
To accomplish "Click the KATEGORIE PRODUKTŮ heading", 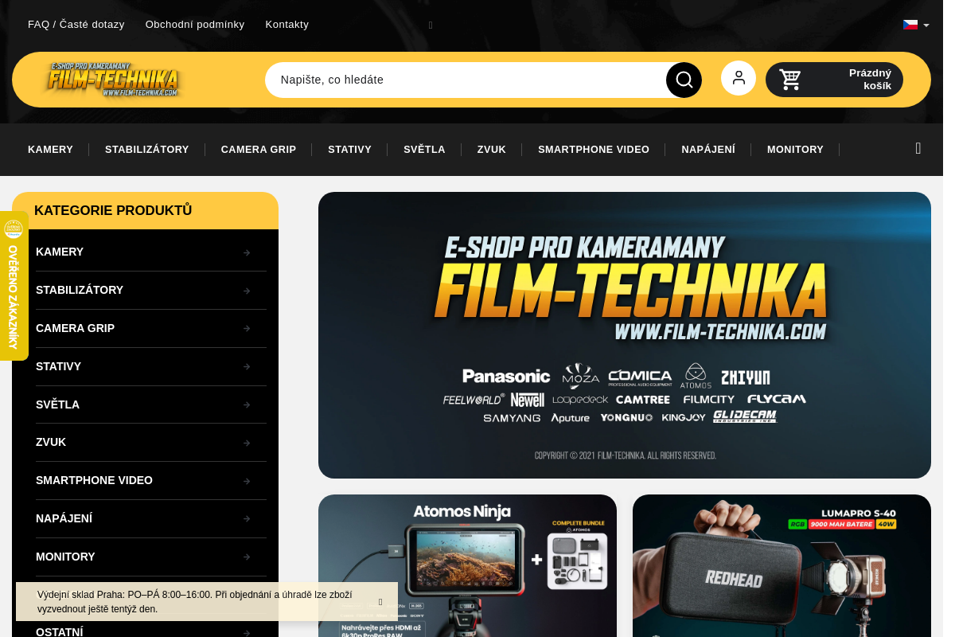I will tap(113, 211).
